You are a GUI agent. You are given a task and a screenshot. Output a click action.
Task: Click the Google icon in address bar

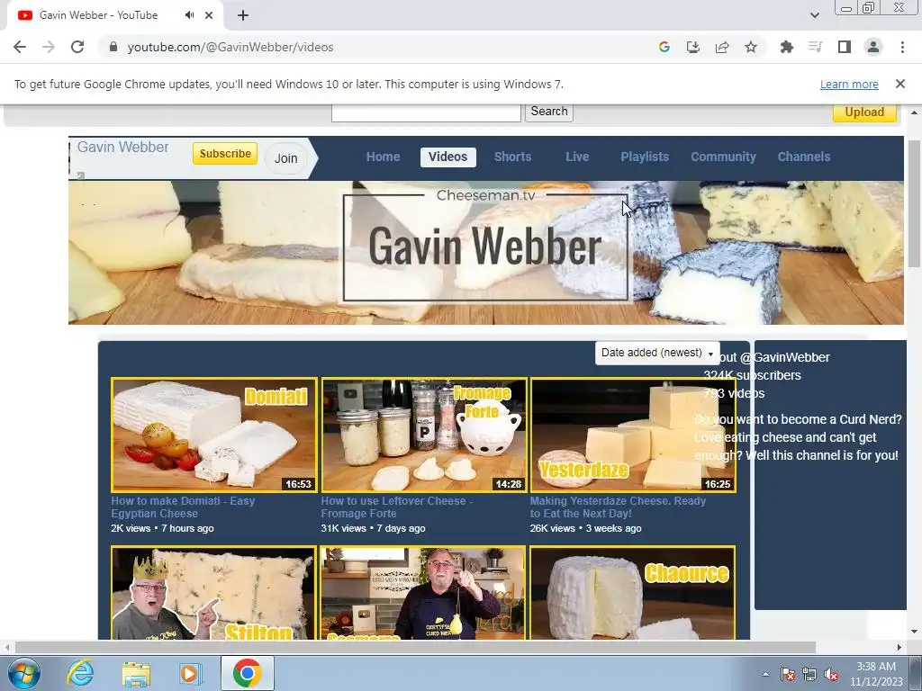coord(664,47)
